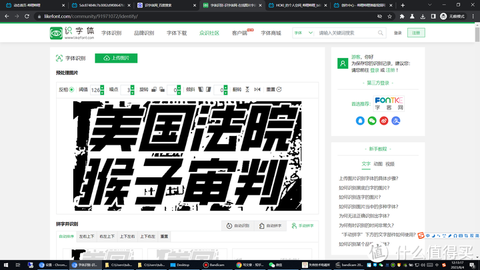Decrease the 噪点 noise value
This screenshot has height=270, width=480.
132,92
